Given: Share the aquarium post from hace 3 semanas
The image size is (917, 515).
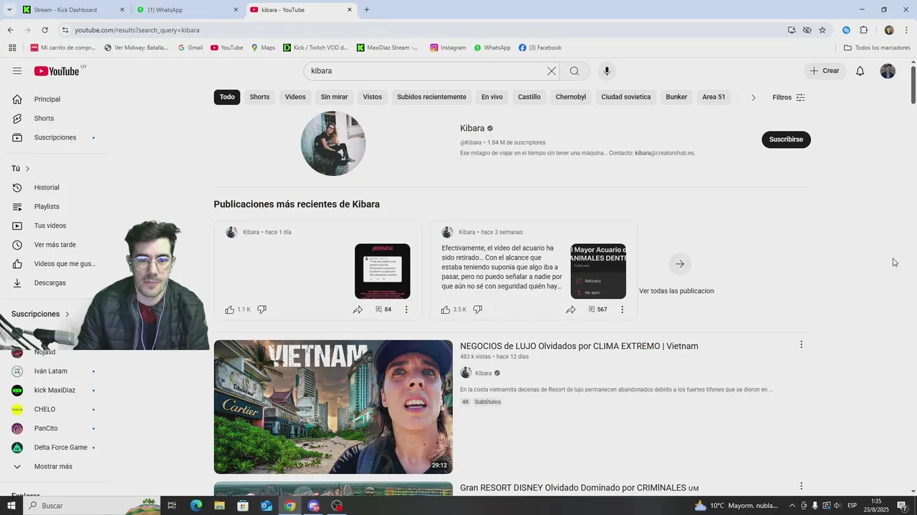Looking at the screenshot, I should coord(571,310).
